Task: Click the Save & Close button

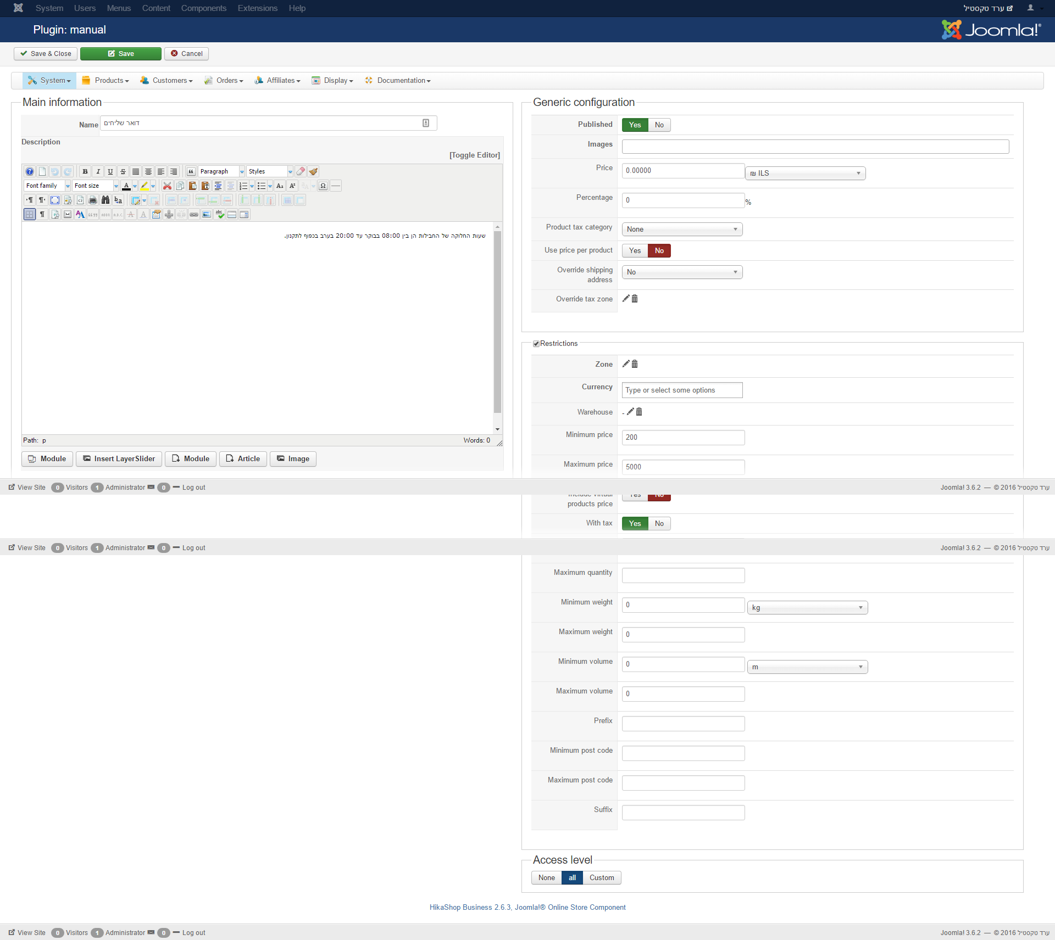Action: [x=46, y=53]
